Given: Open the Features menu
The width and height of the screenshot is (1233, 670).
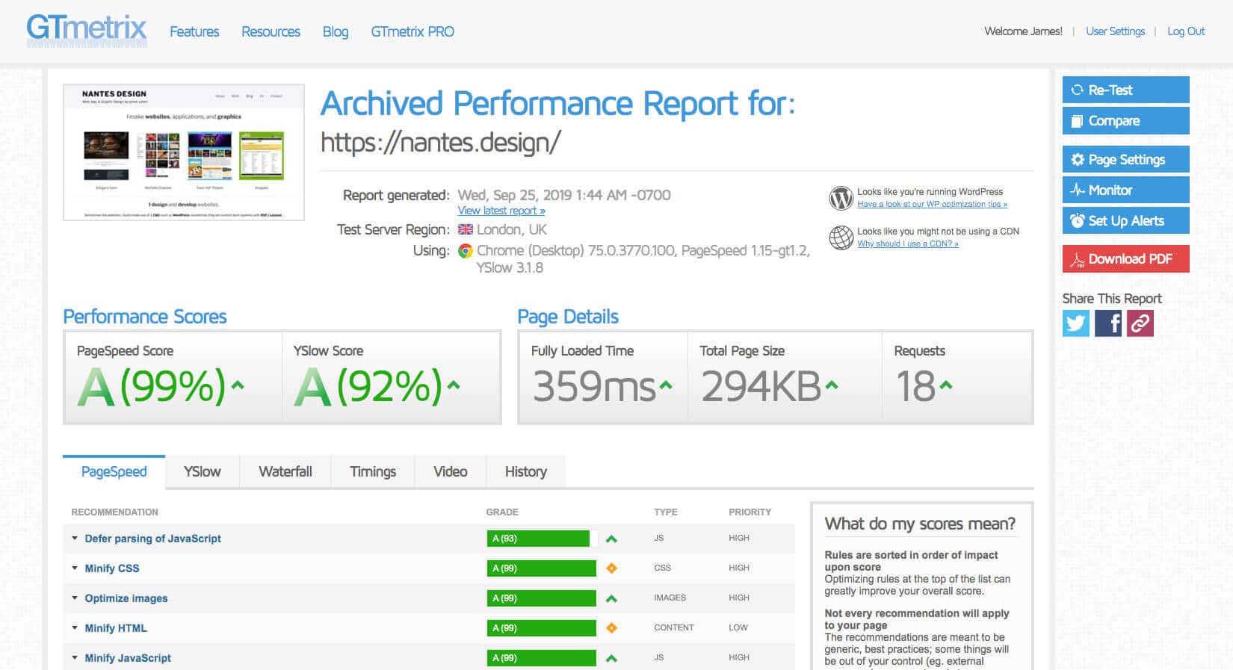Looking at the screenshot, I should [194, 31].
